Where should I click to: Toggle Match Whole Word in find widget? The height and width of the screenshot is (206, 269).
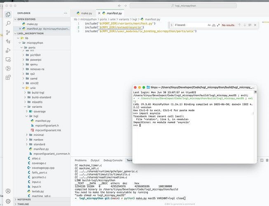coord(213,25)
